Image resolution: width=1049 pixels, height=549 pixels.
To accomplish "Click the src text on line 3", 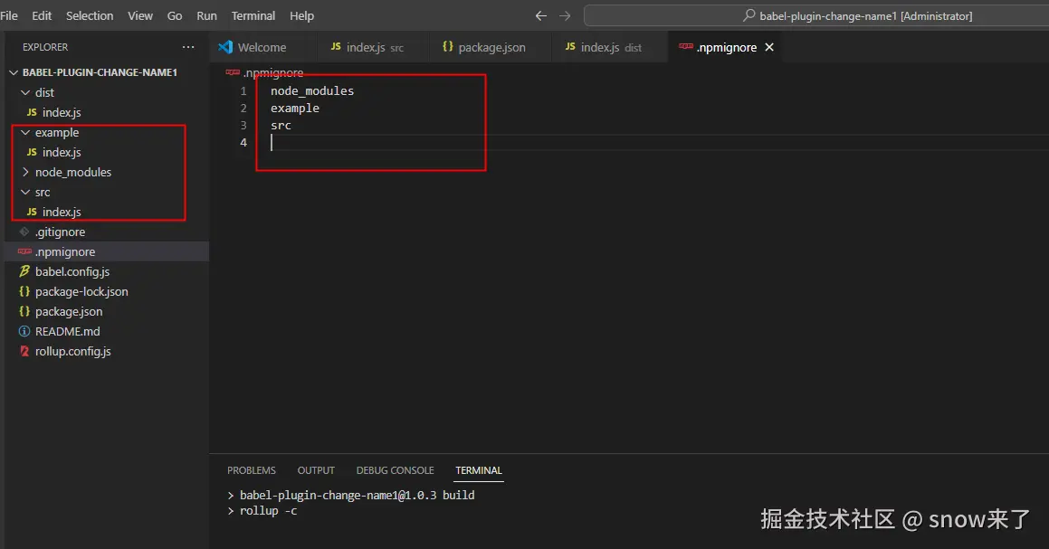I will [281, 125].
